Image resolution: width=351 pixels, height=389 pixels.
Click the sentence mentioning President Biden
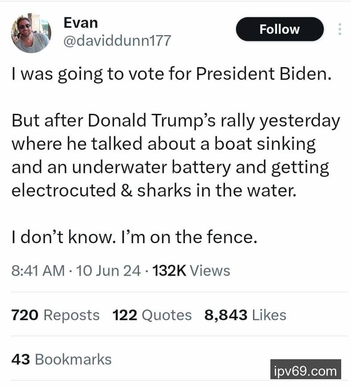click(171, 74)
